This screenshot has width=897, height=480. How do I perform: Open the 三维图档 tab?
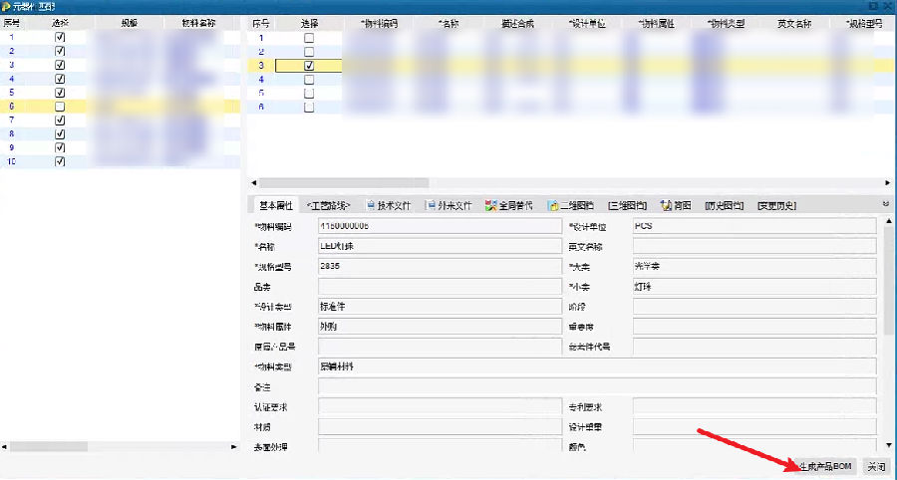[x=627, y=206]
